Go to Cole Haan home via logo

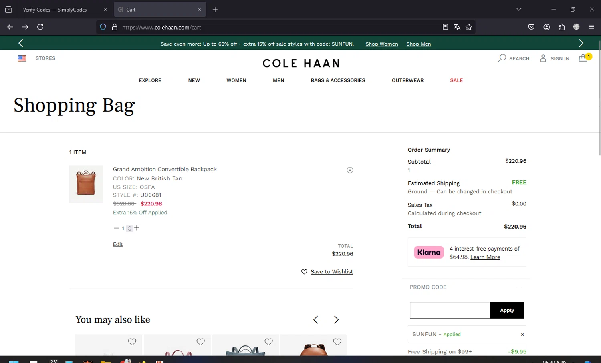[x=301, y=63]
